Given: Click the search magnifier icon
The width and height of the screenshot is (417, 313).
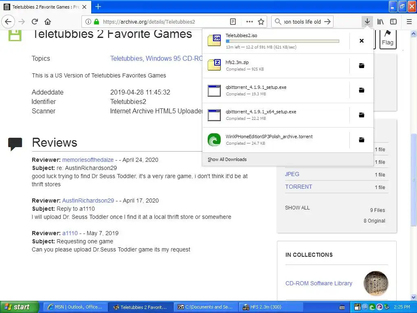Looking at the screenshot, I should [278, 22].
